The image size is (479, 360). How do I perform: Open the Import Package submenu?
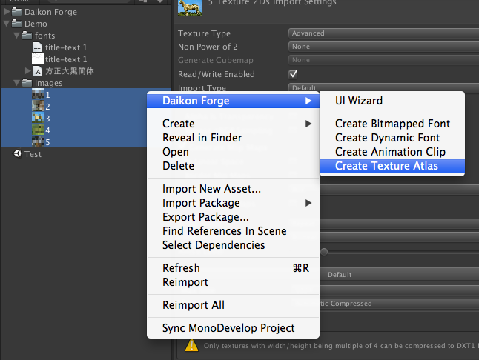point(233,203)
